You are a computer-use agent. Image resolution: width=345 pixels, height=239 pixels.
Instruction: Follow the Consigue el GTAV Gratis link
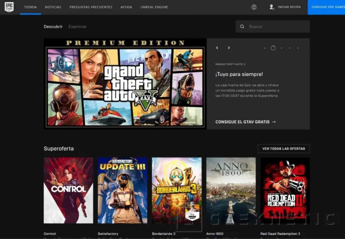click(x=245, y=122)
